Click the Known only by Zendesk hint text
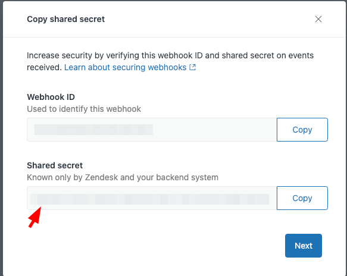Viewport: 347px width, 276px height. point(123,177)
